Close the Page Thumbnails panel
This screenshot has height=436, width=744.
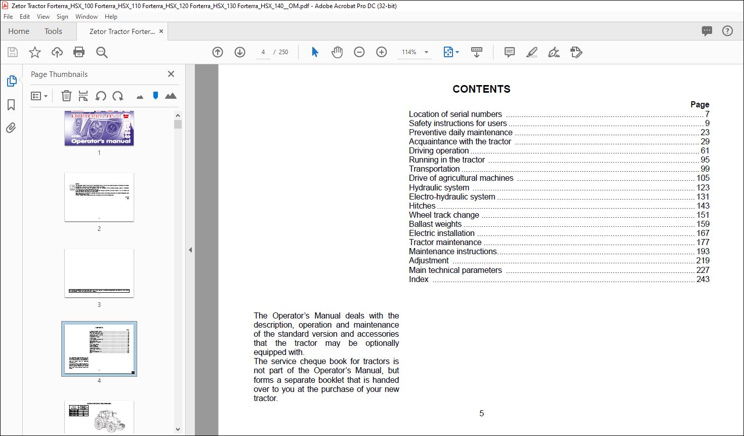pos(171,74)
